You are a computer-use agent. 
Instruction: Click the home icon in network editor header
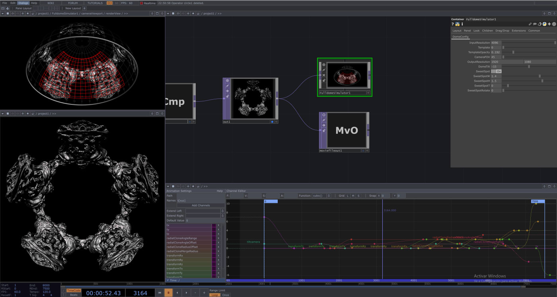pyautogui.click(x=198, y=13)
